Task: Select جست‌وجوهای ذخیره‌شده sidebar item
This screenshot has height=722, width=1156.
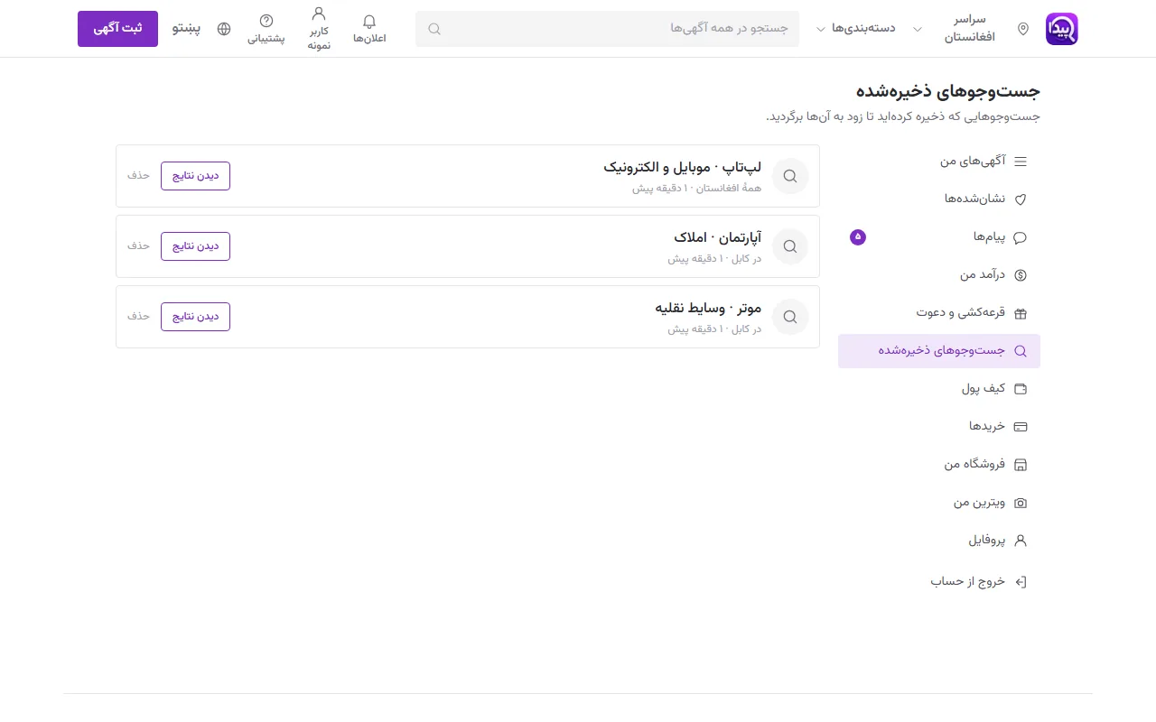Action: click(x=939, y=351)
